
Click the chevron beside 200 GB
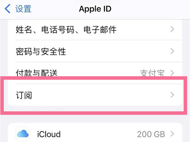pos(172,134)
